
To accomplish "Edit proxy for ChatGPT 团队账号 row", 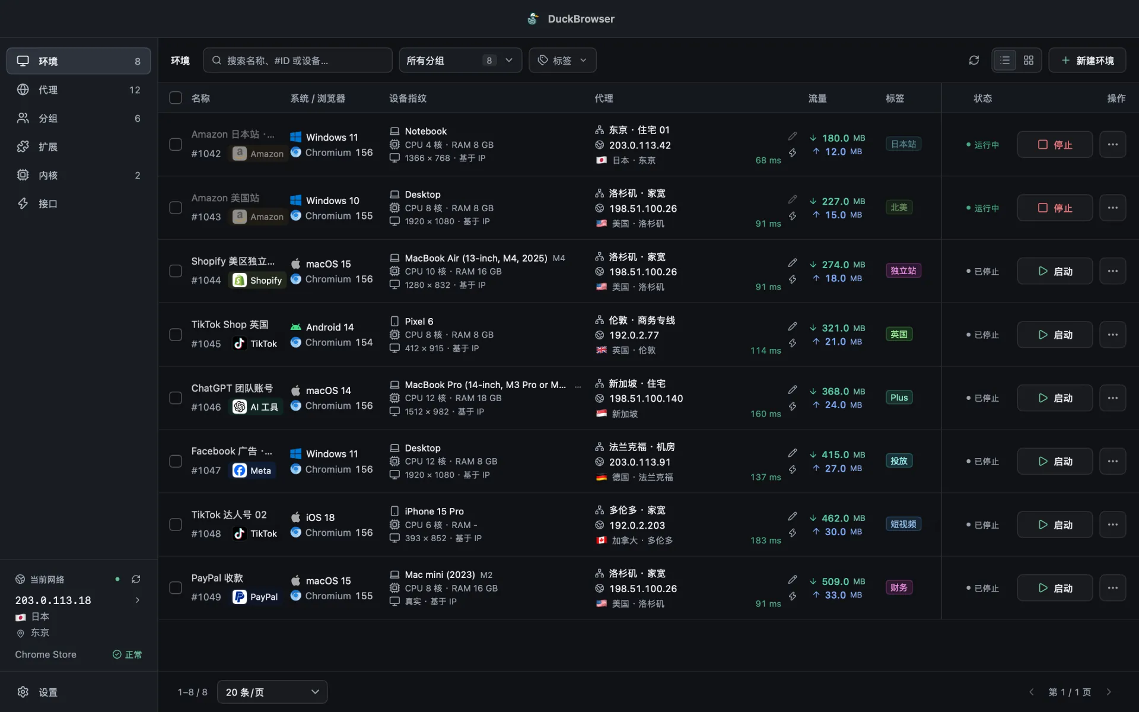I will click(792, 390).
